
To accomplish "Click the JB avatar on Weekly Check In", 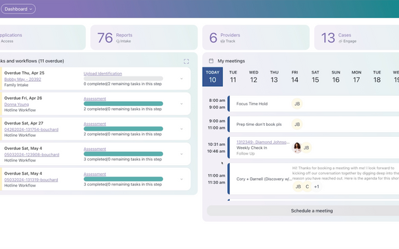I will click(x=306, y=147).
